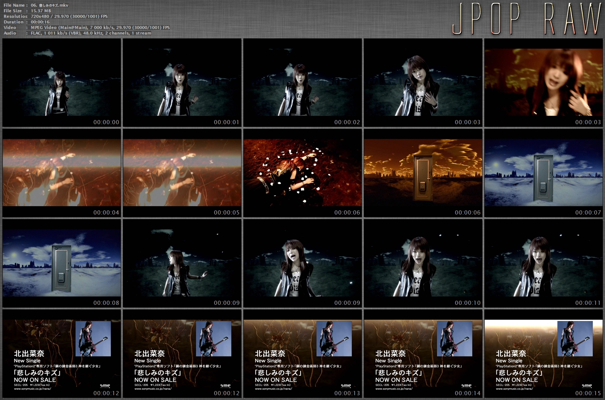Open the frame thumbnail stamped 00:00:00
Screen dimensions: 605x400
tap(62, 83)
